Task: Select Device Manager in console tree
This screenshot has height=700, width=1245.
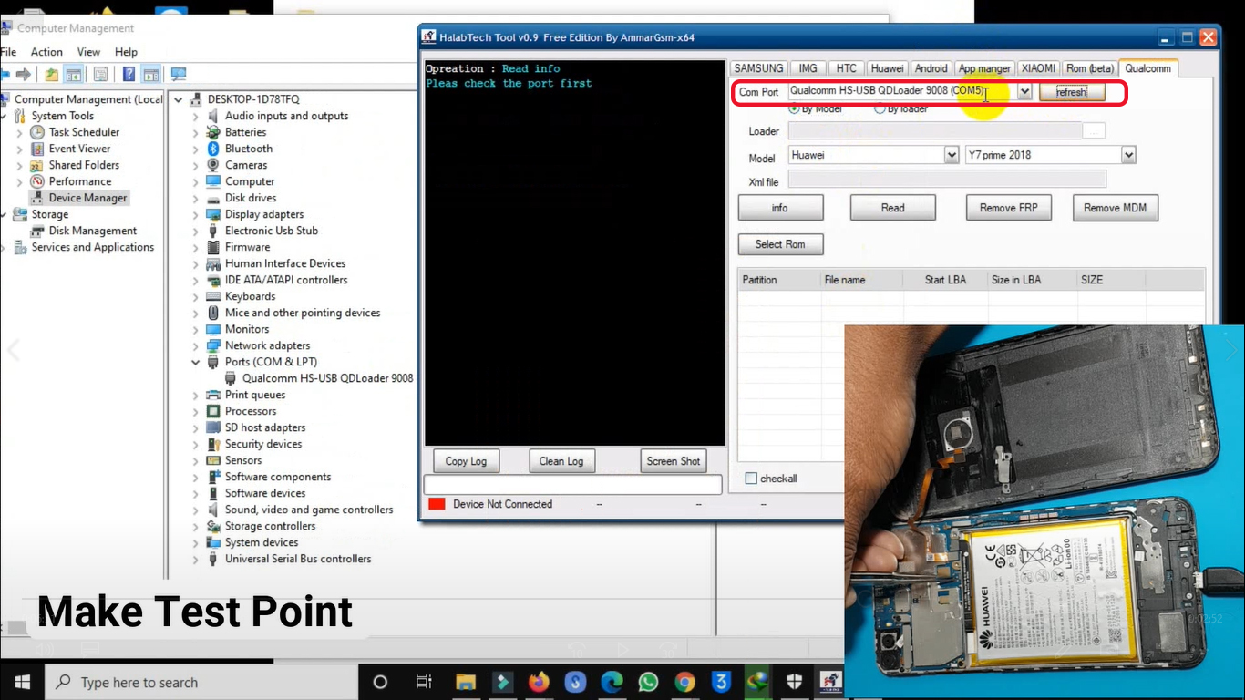Action: [x=87, y=198]
